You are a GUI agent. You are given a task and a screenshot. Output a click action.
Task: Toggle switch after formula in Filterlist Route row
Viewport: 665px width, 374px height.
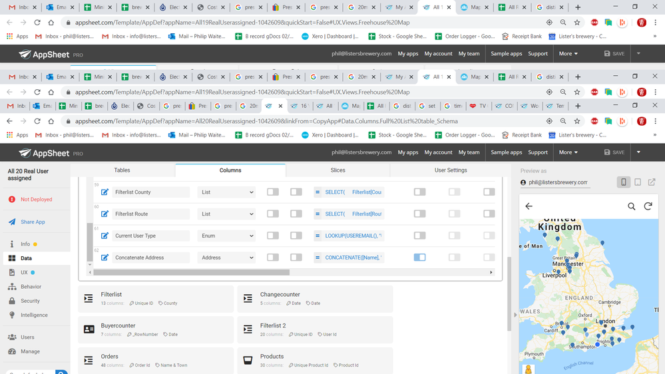point(419,214)
